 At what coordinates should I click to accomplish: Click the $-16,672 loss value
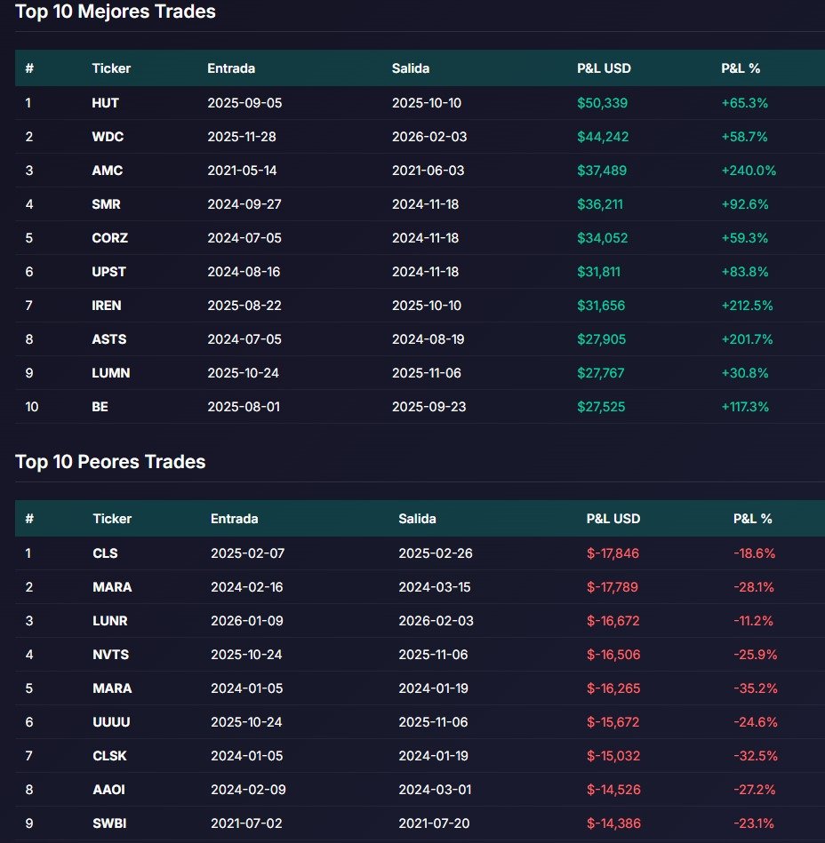pyautogui.click(x=613, y=621)
